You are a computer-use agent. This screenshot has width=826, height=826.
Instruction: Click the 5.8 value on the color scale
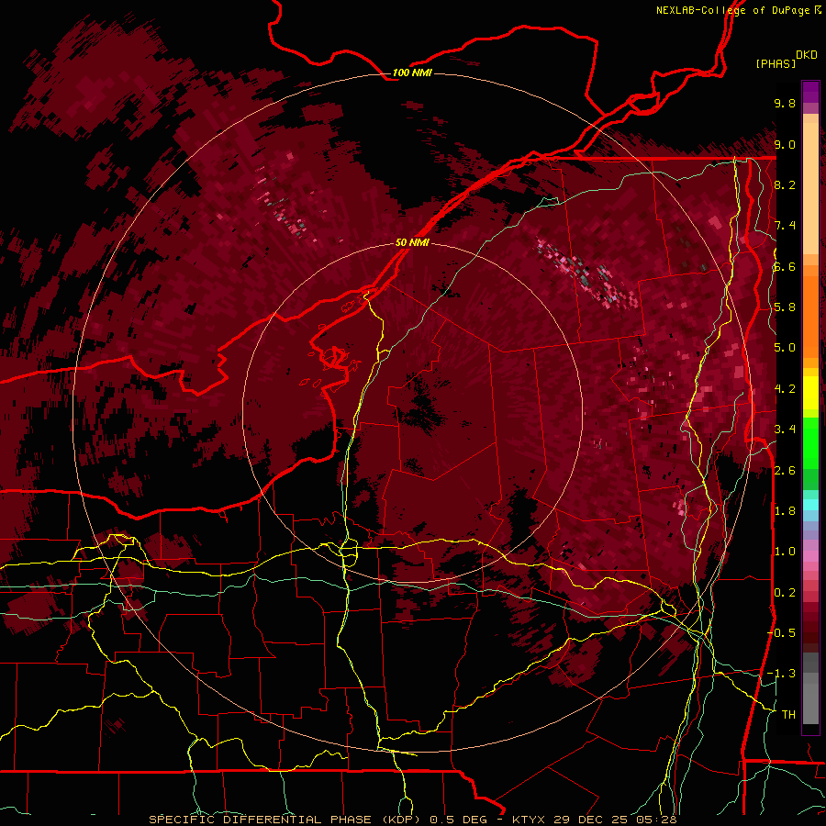coord(785,307)
